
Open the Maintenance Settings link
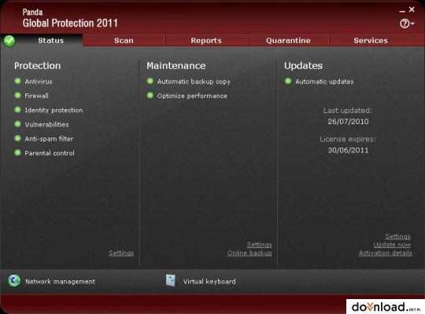(x=260, y=245)
